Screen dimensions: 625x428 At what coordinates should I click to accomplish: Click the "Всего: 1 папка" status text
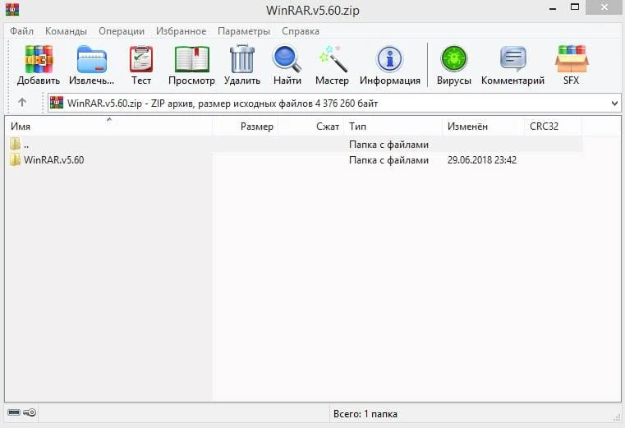click(x=365, y=414)
